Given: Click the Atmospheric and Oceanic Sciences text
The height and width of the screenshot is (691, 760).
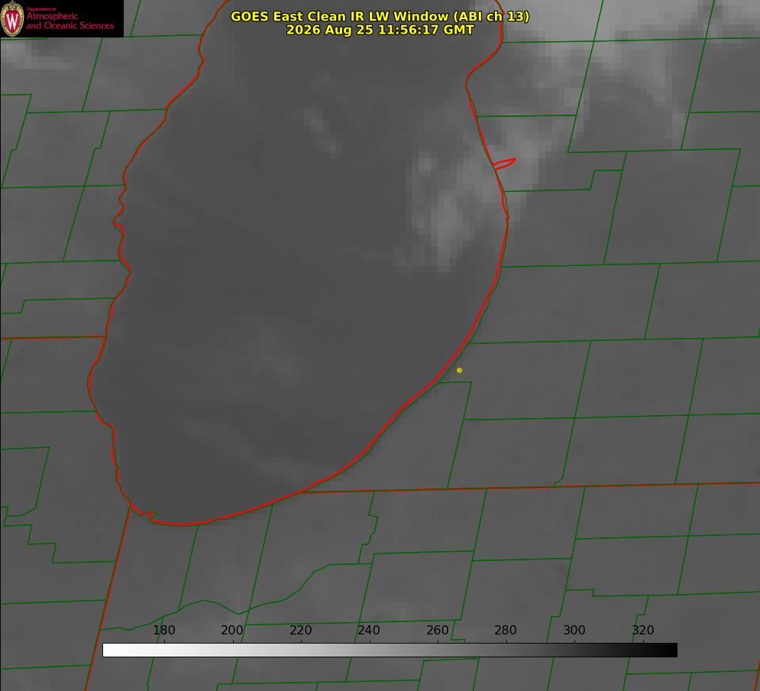Looking at the screenshot, I should tap(70, 21).
